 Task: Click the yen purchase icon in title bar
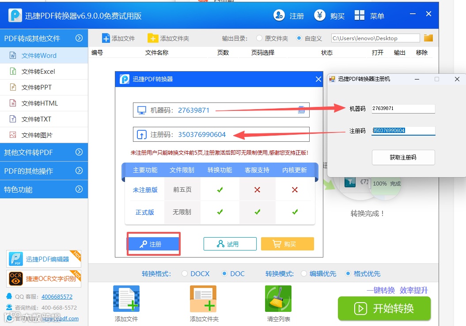320,15
